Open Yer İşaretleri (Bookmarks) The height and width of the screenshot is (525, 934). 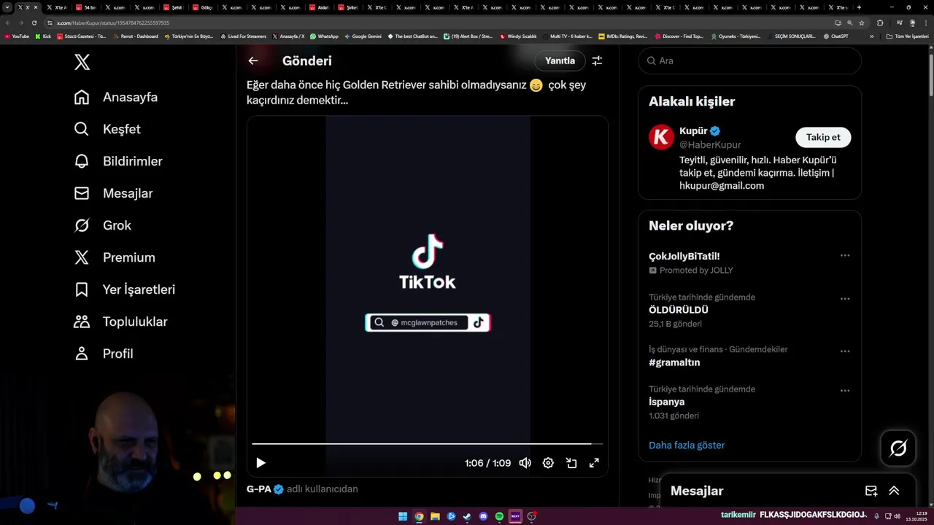click(x=124, y=289)
